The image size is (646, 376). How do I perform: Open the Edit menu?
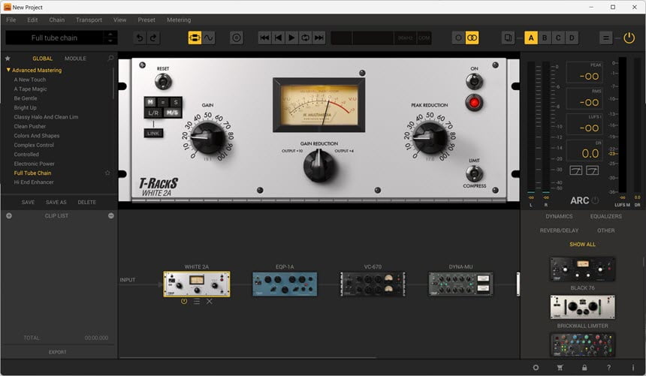coord(32,20)
